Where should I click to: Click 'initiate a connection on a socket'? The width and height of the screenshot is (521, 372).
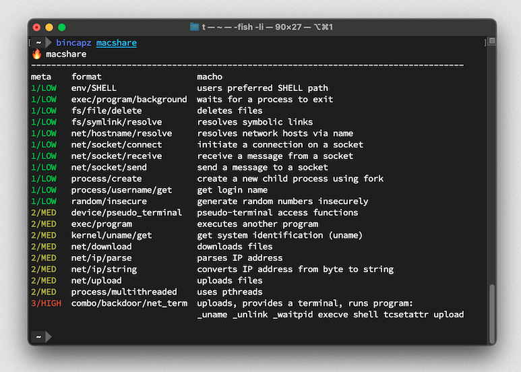(x=280, y=144)
